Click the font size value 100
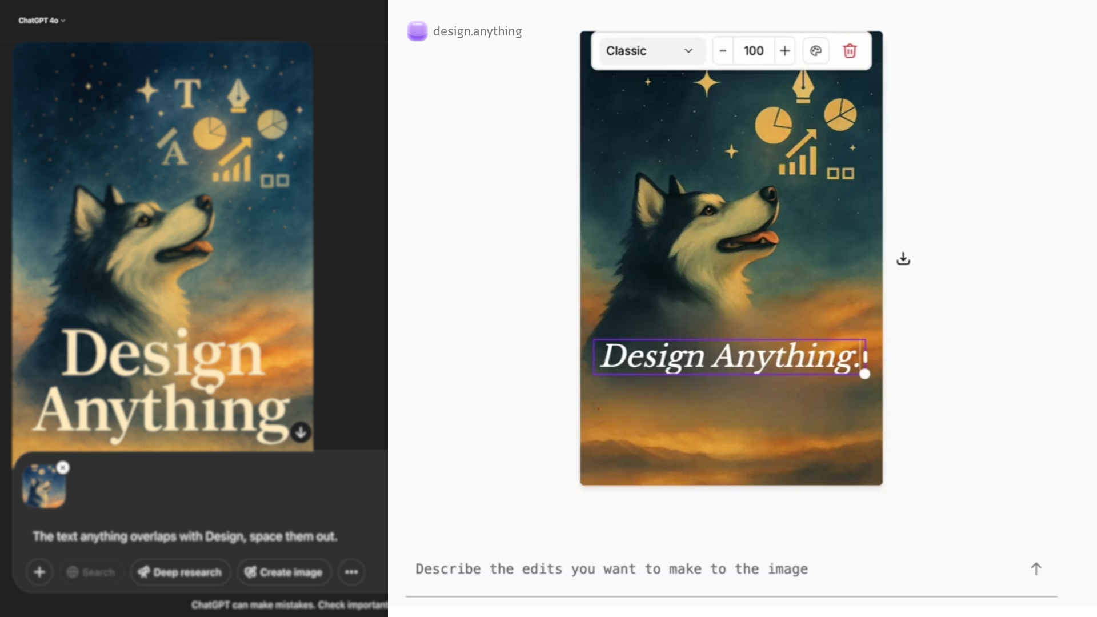This screenshot has height=617, width=1097. 754,51
